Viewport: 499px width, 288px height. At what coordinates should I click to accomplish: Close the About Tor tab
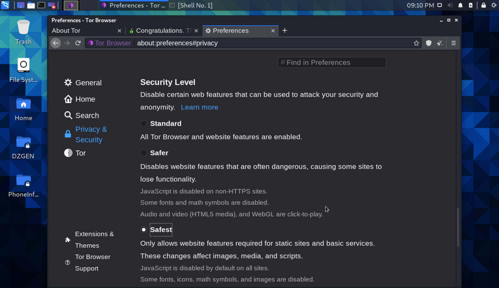pos(119,31)
